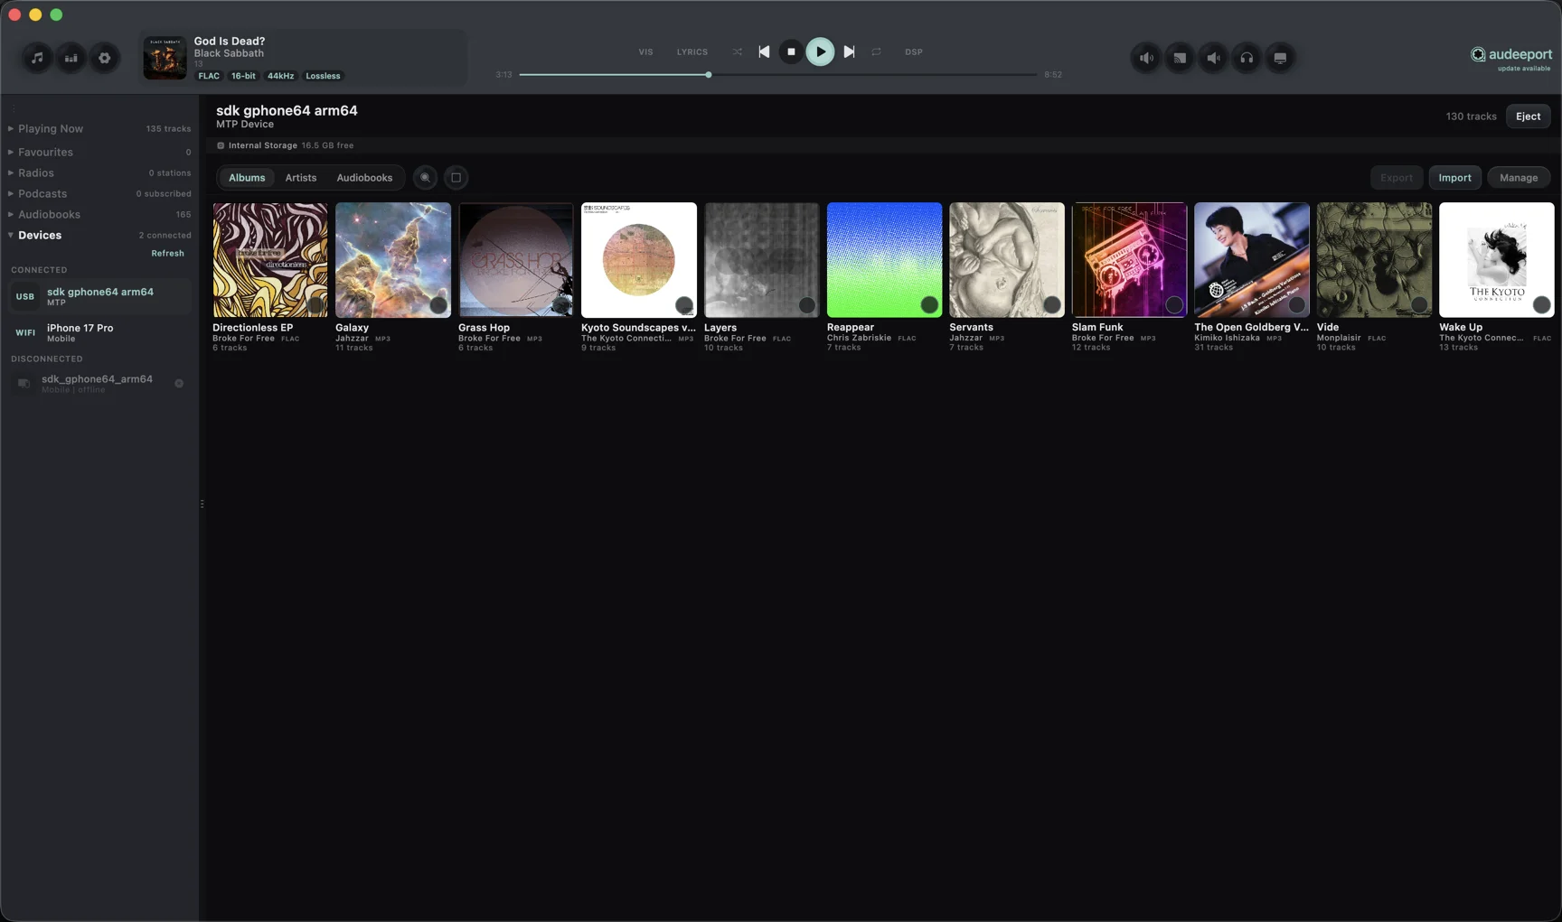The height and width of the screenshot is (922, 1562).
Task: Click the sidebar resize grip handle
Action: pos(202,504)
